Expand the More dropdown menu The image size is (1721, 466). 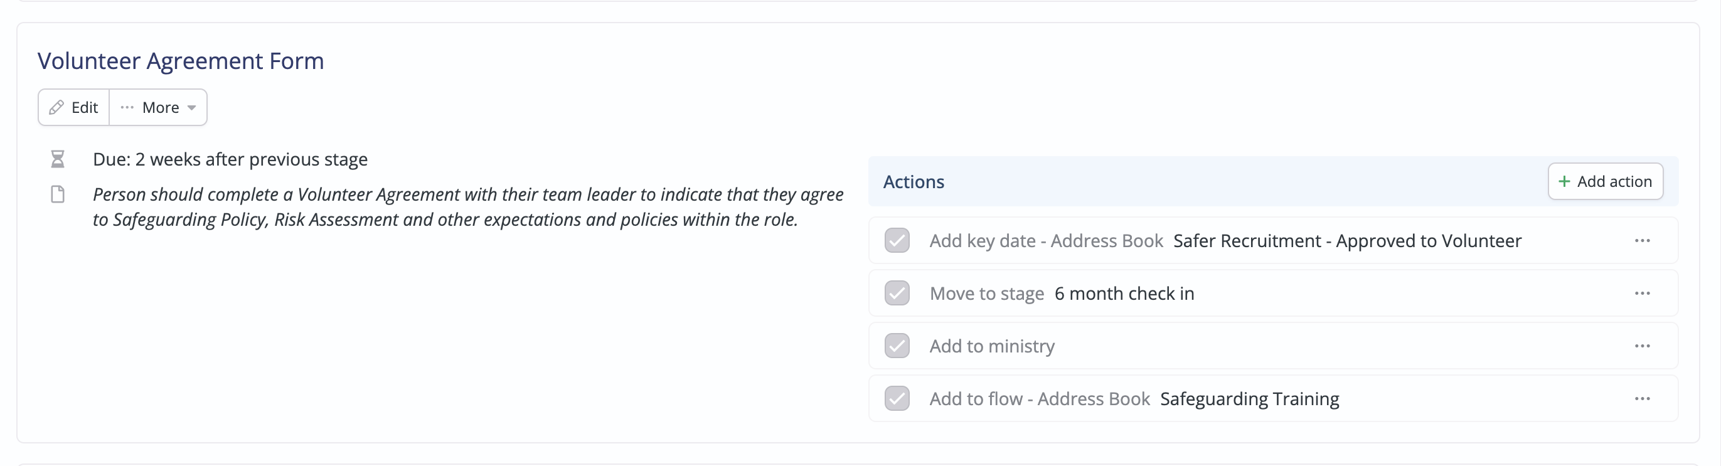[158, 107]
